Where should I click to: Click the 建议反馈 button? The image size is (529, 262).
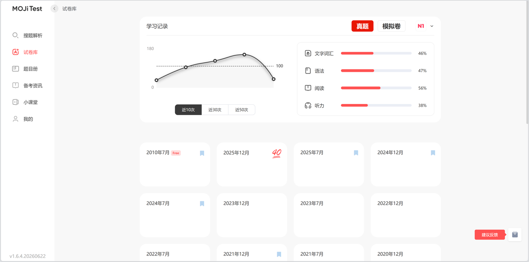[490, 235]
